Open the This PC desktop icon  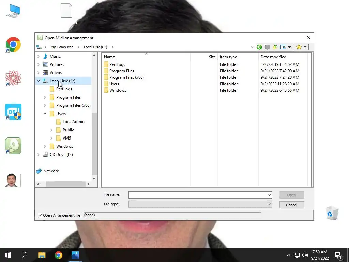click(x=13, y=11)
